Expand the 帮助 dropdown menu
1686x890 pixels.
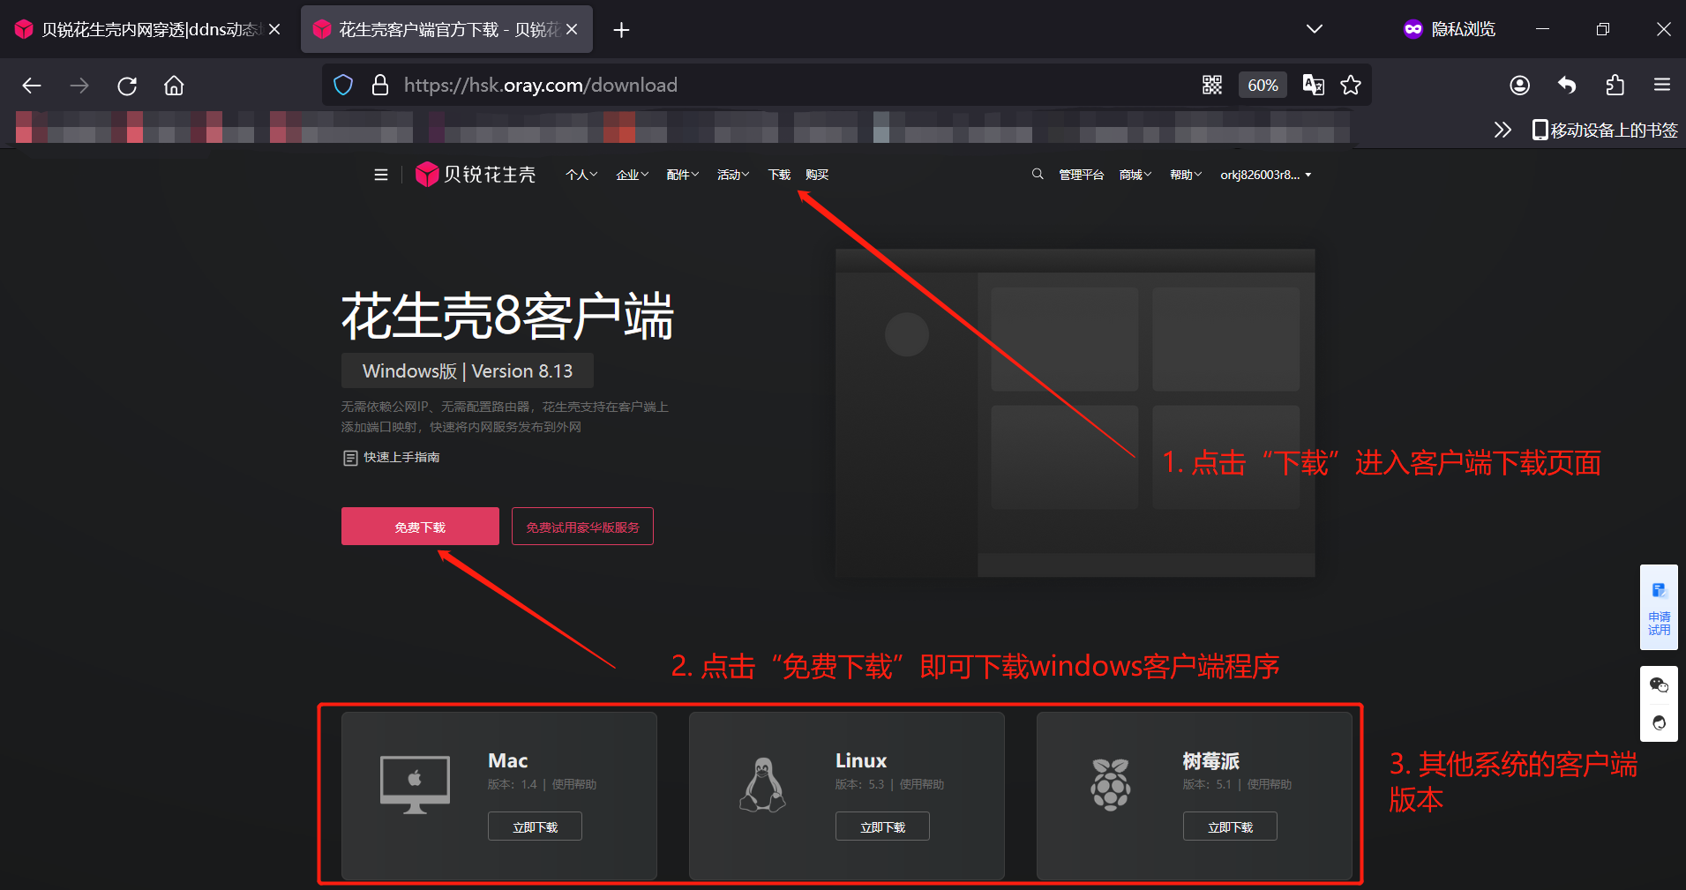pos(1185,175)
